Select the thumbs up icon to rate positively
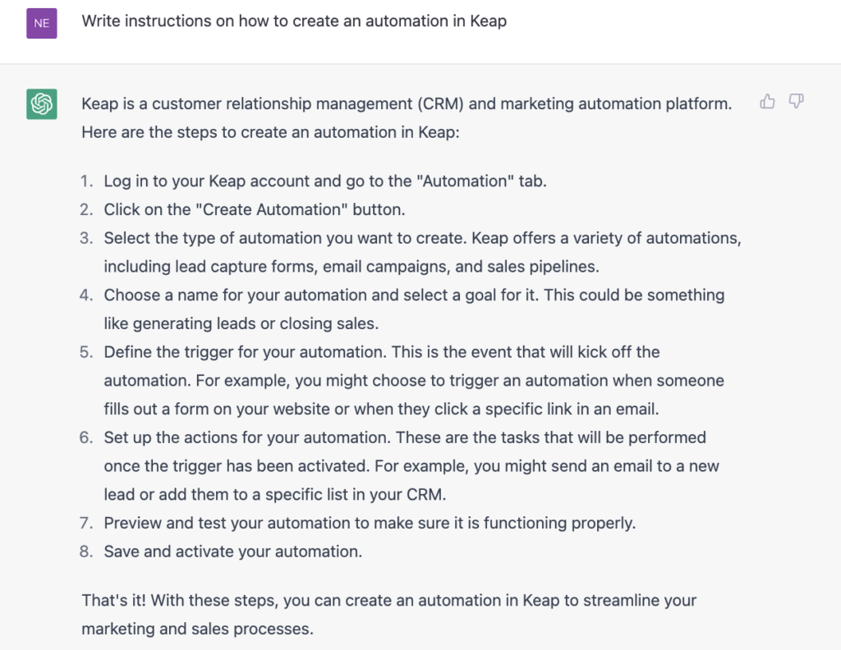The width and height of the screenshot is (841, 650). pyautogui.click(x=767, y=101)
